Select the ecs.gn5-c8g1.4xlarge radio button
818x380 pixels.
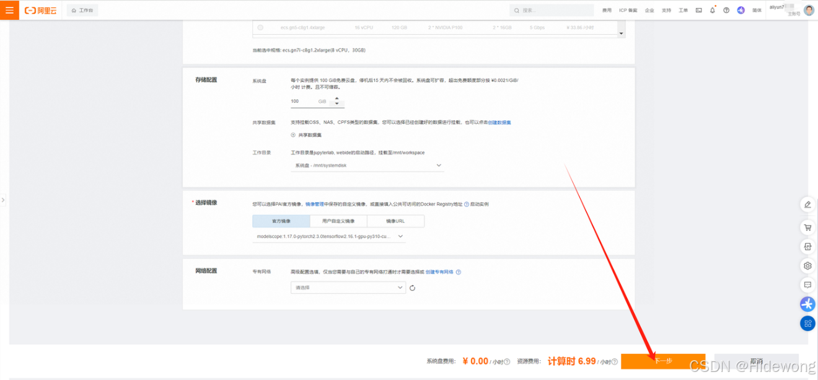click(260, 27)
